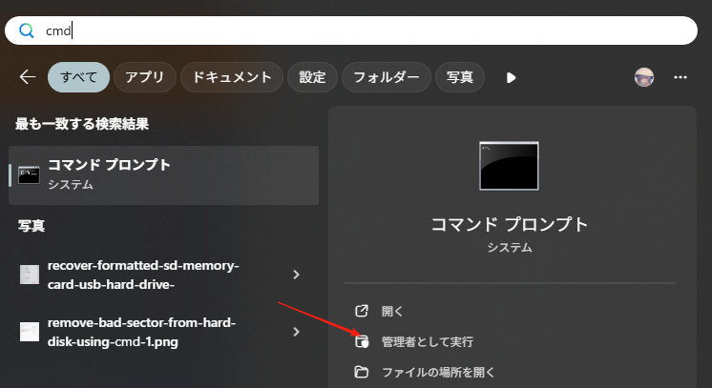Expand the remove-bad-sector result chevron

[296, 332]
